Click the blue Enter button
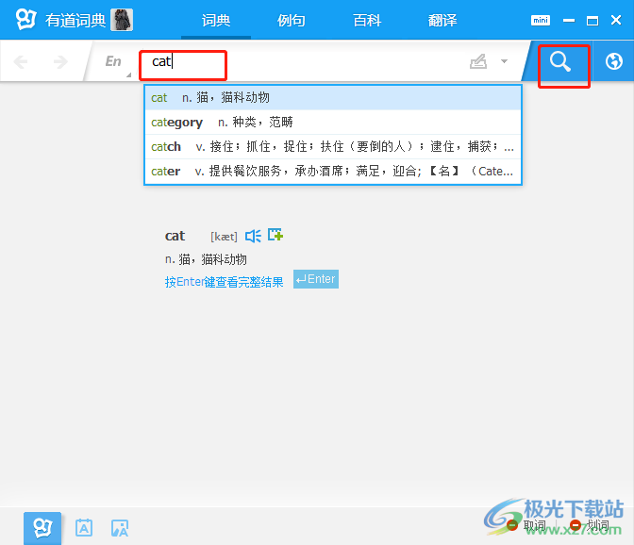 [316, 279]
